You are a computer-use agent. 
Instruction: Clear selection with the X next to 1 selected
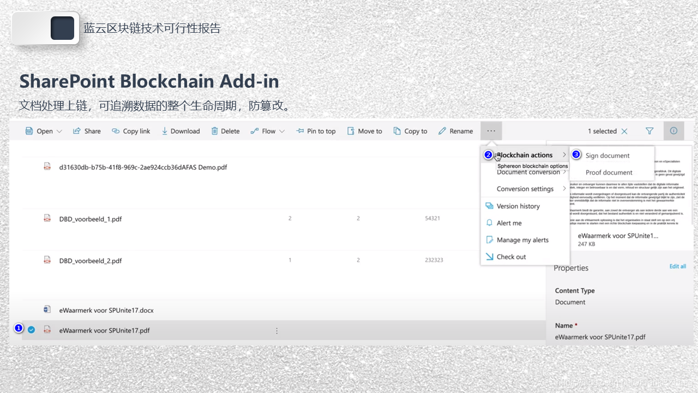coord(624,131)
